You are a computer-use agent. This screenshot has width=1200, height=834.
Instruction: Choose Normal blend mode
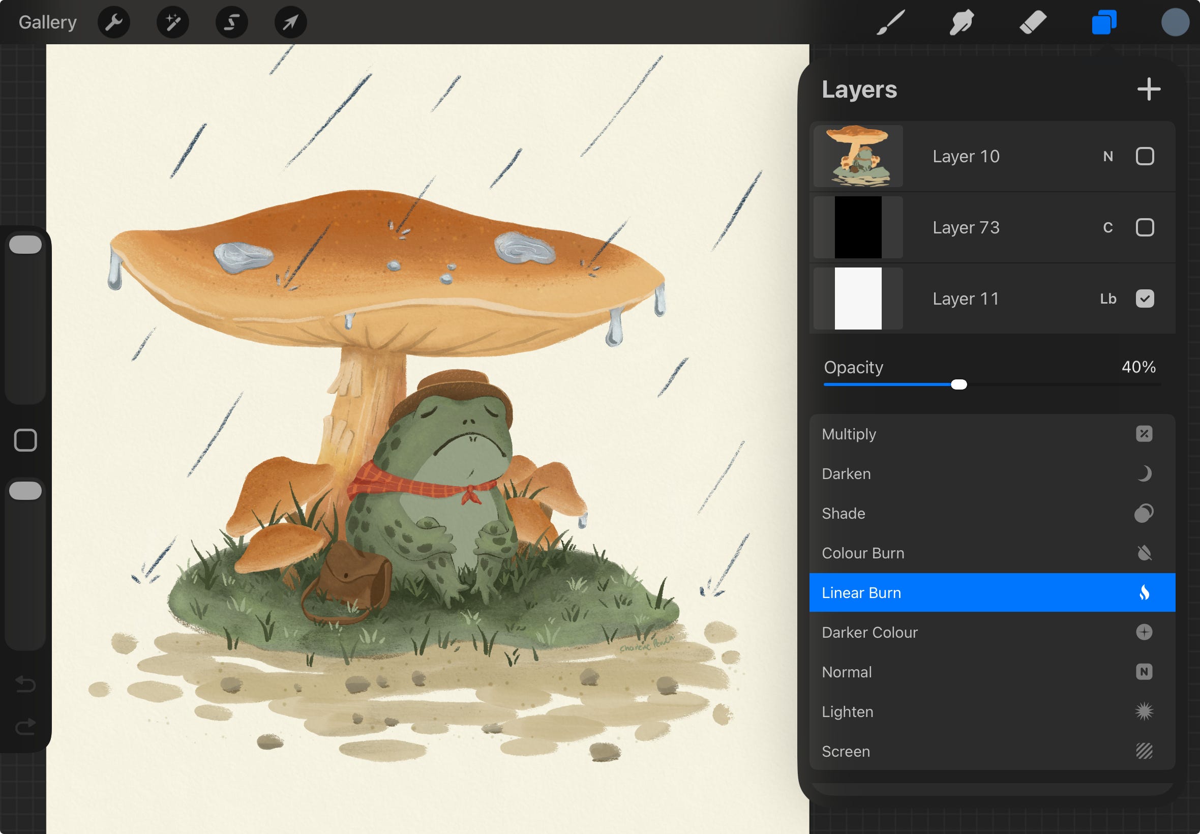coord(992,672)
